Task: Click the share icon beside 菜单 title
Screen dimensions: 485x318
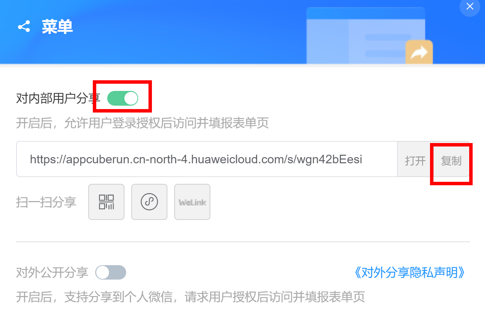Action: tap(24, 27)
